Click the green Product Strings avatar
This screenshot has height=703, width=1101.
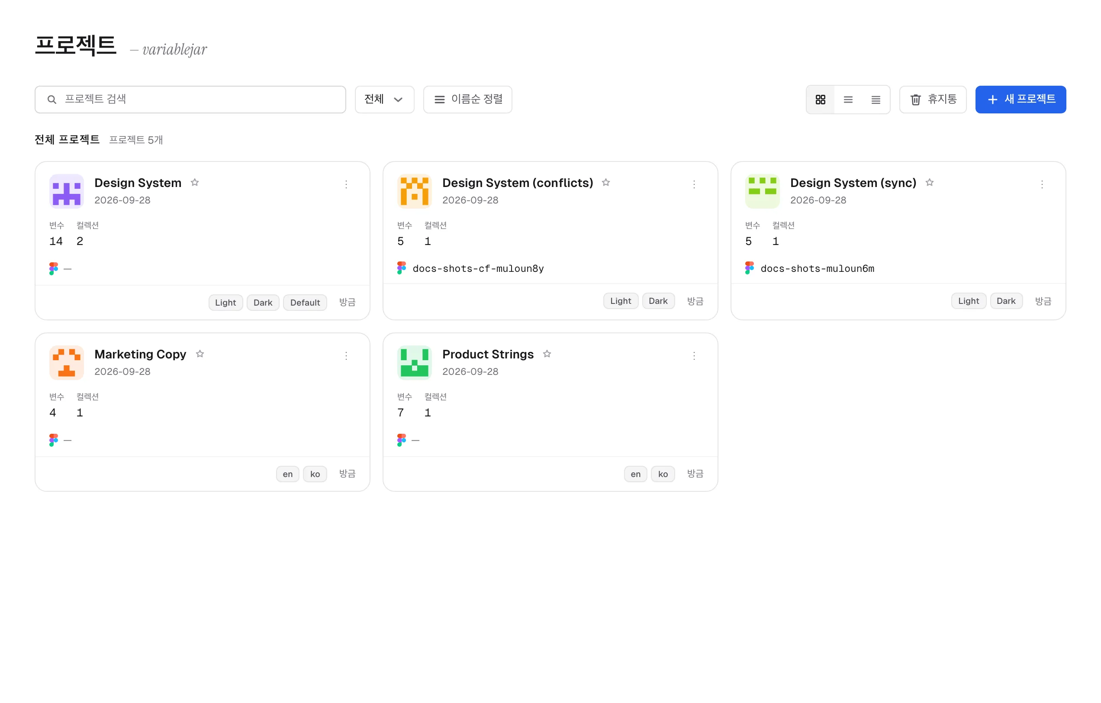coord(415,363)
